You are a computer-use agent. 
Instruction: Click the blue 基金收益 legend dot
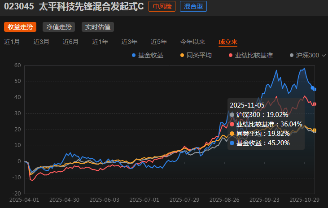click(x=134, y=56)
